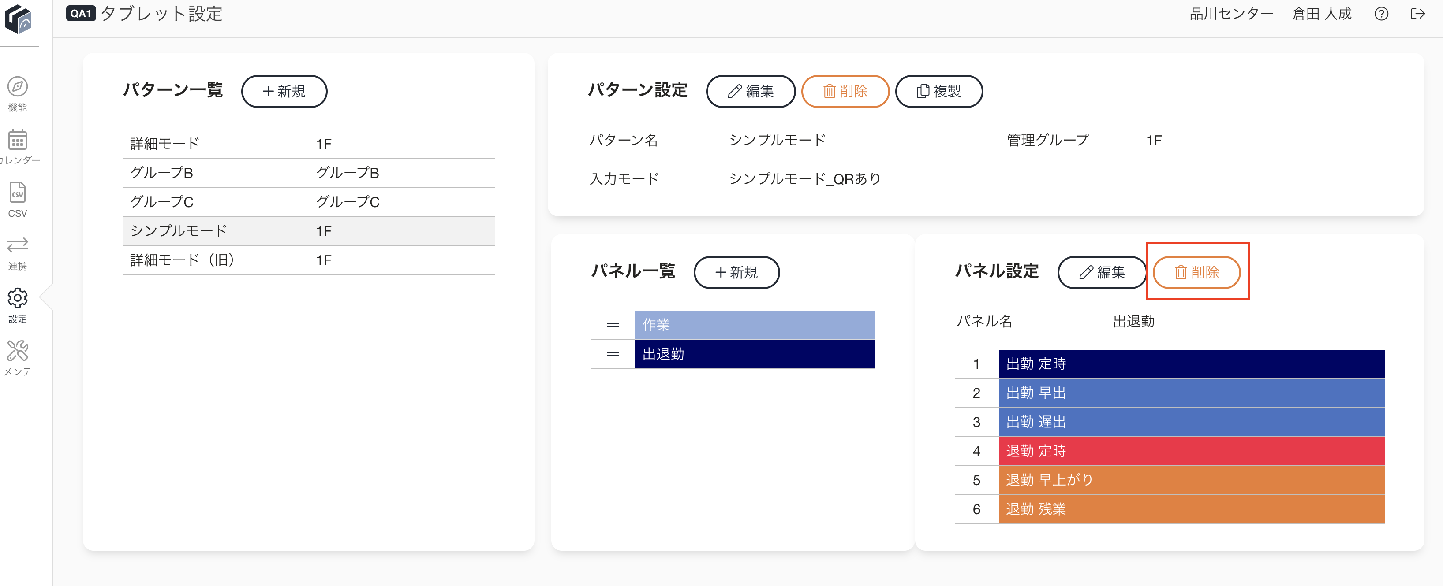This screenshot has width=1443, height=586.
Task: Select the 出退勤 panel in パネル一覧
Action: (x=755, y=354)
